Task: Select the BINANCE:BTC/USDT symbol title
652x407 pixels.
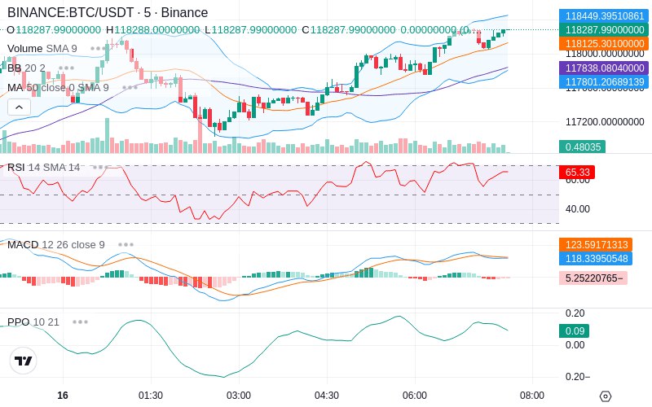Action: 108,12
